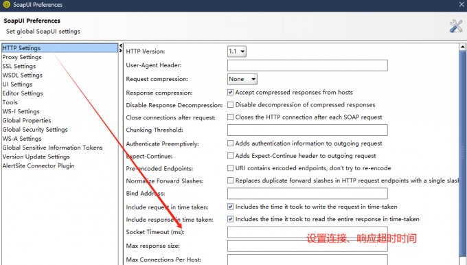This screenshot has height=265, width=467.
Task: Toggle Includes response read time checkbox
Action: 230,219
